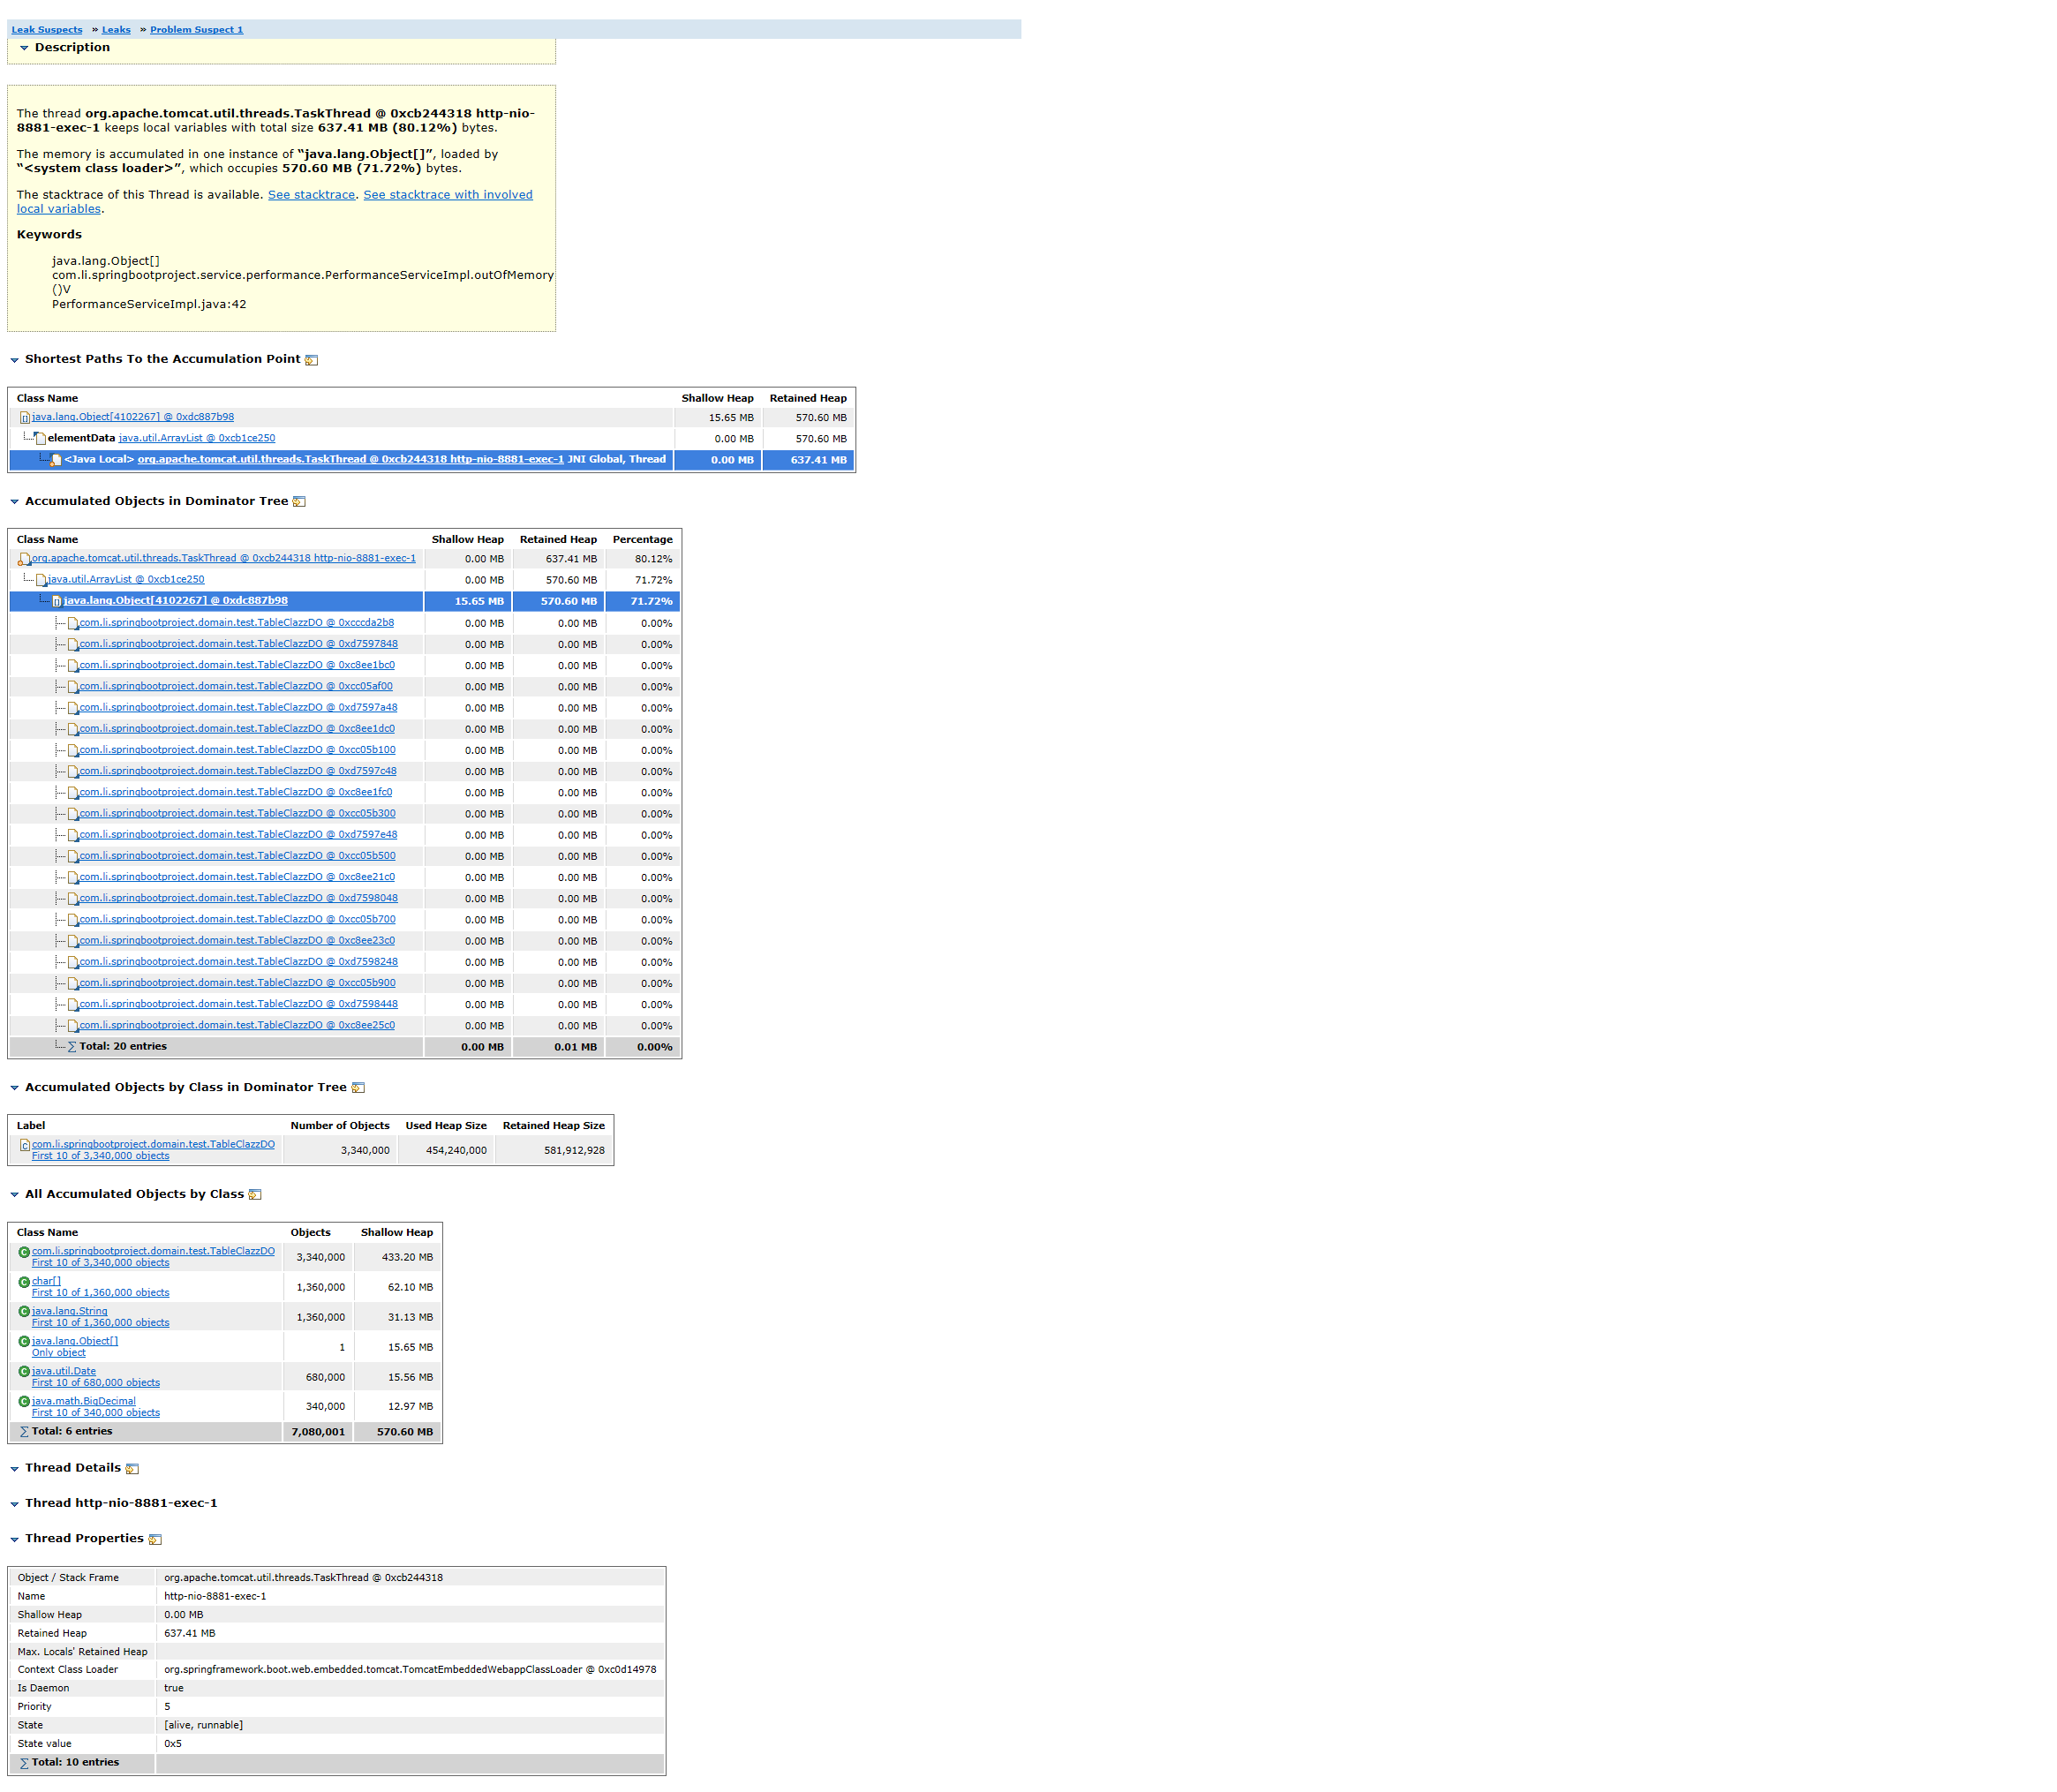Click the "[alive, runnable]" State value
2057x1792 pixels.
pyautogui.click(x=203, y=1725)
